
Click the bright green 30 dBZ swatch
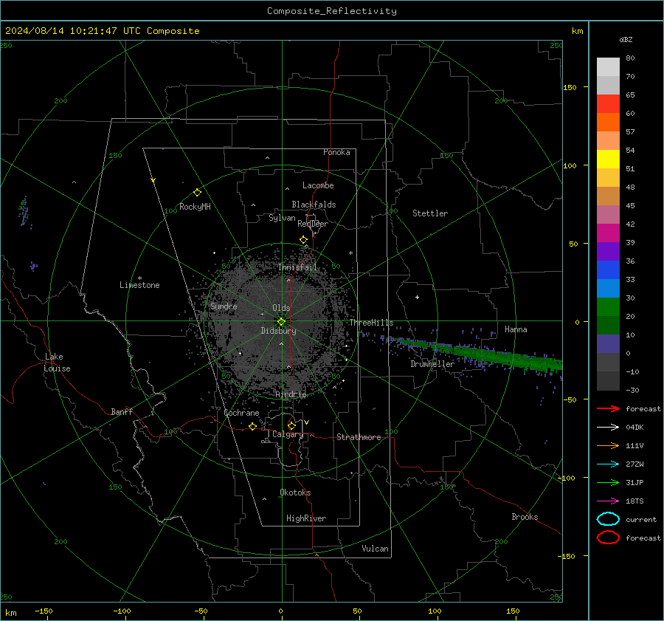coord(608,306)
